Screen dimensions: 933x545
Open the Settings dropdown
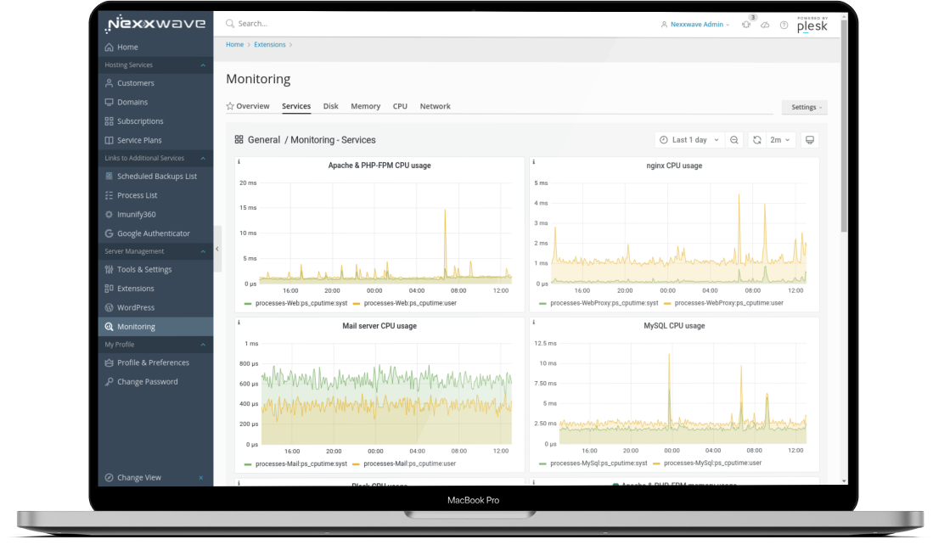point(805,107)
